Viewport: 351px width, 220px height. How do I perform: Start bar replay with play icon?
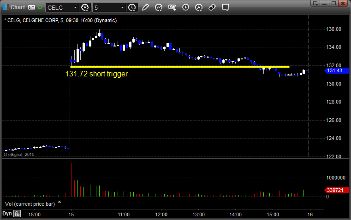tap(185, 7)
